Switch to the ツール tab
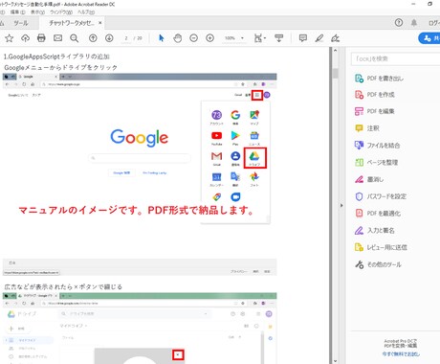The image size is (440, 364). pos(21,23)
